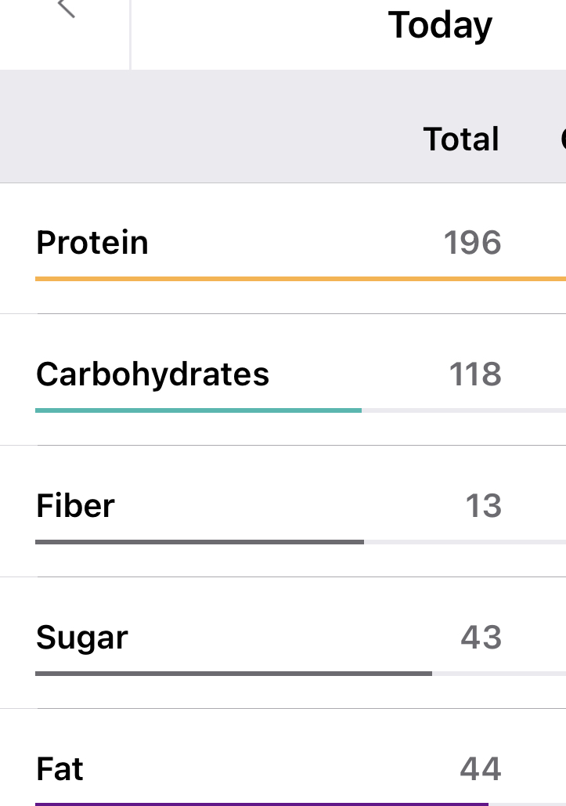Open the Fiber nutrient row
The height and width of the screenshot is (806, 566).
coord(75,506)
